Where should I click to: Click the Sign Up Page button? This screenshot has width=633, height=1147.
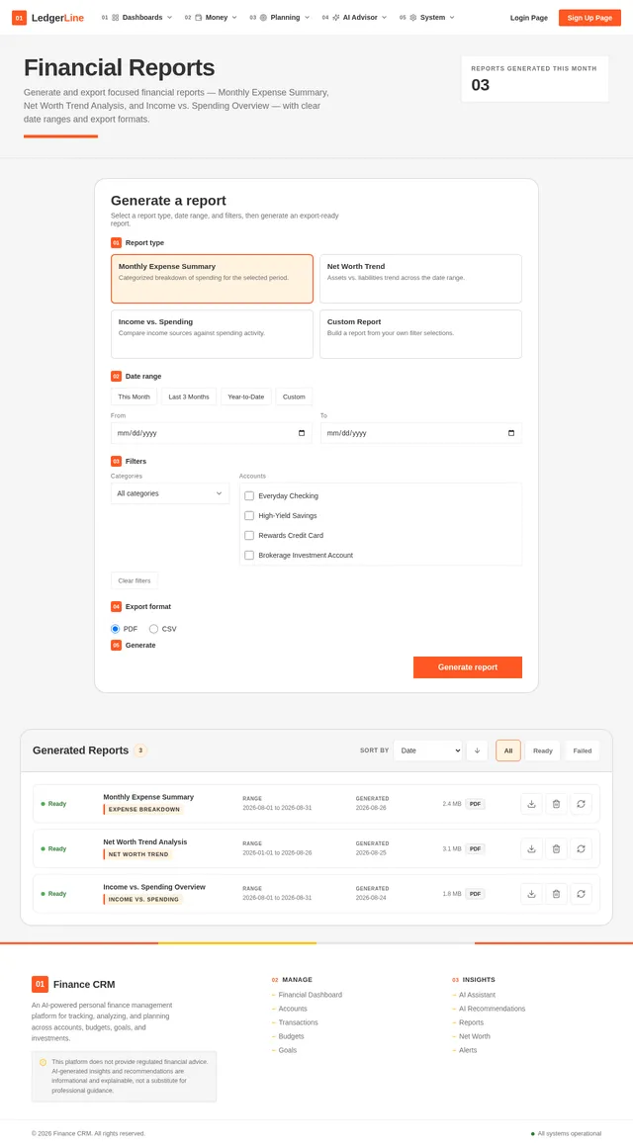pyautogui.click(x=589, y=18)
